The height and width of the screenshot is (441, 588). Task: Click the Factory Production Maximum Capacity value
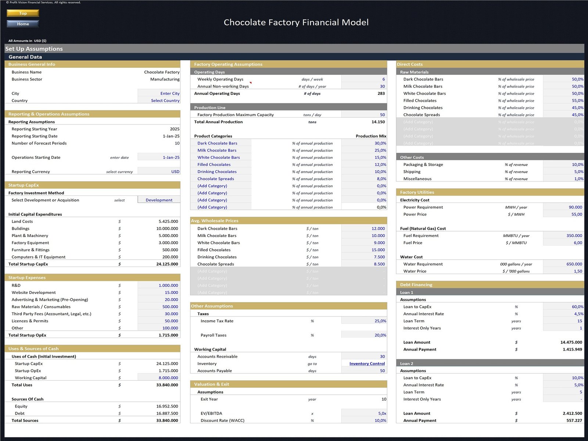click(x=364, y=115)
